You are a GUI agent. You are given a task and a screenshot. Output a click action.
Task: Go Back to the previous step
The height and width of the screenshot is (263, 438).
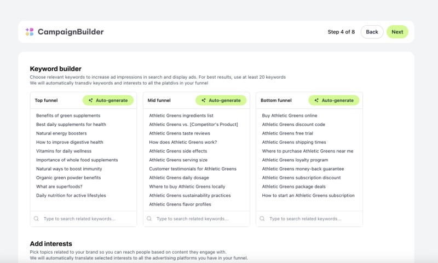pos(372,32)
